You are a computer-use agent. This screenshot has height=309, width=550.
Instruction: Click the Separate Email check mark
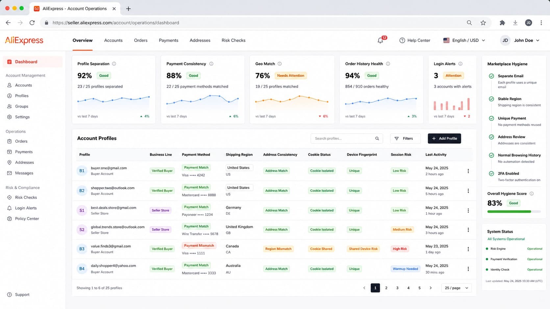[x=491, y=76]
